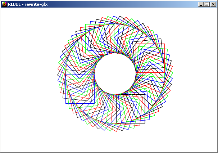
Task: Click the top edge of the spiral ring
Action: coord(115,17)
